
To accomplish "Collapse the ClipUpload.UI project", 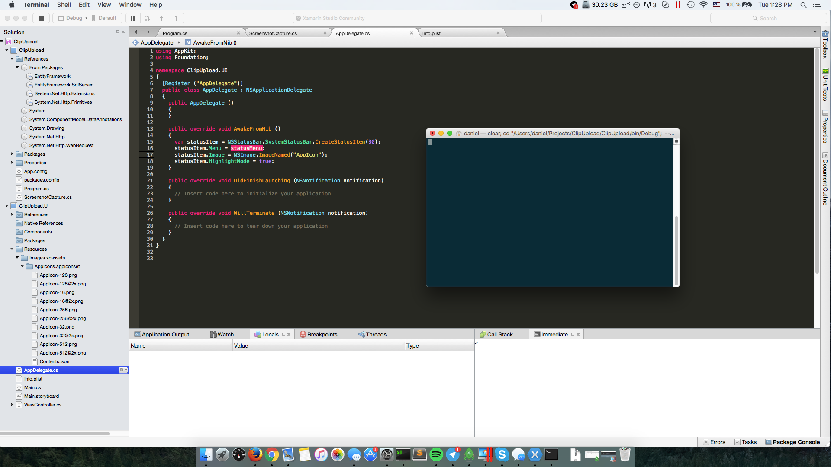I will [7, 206].
